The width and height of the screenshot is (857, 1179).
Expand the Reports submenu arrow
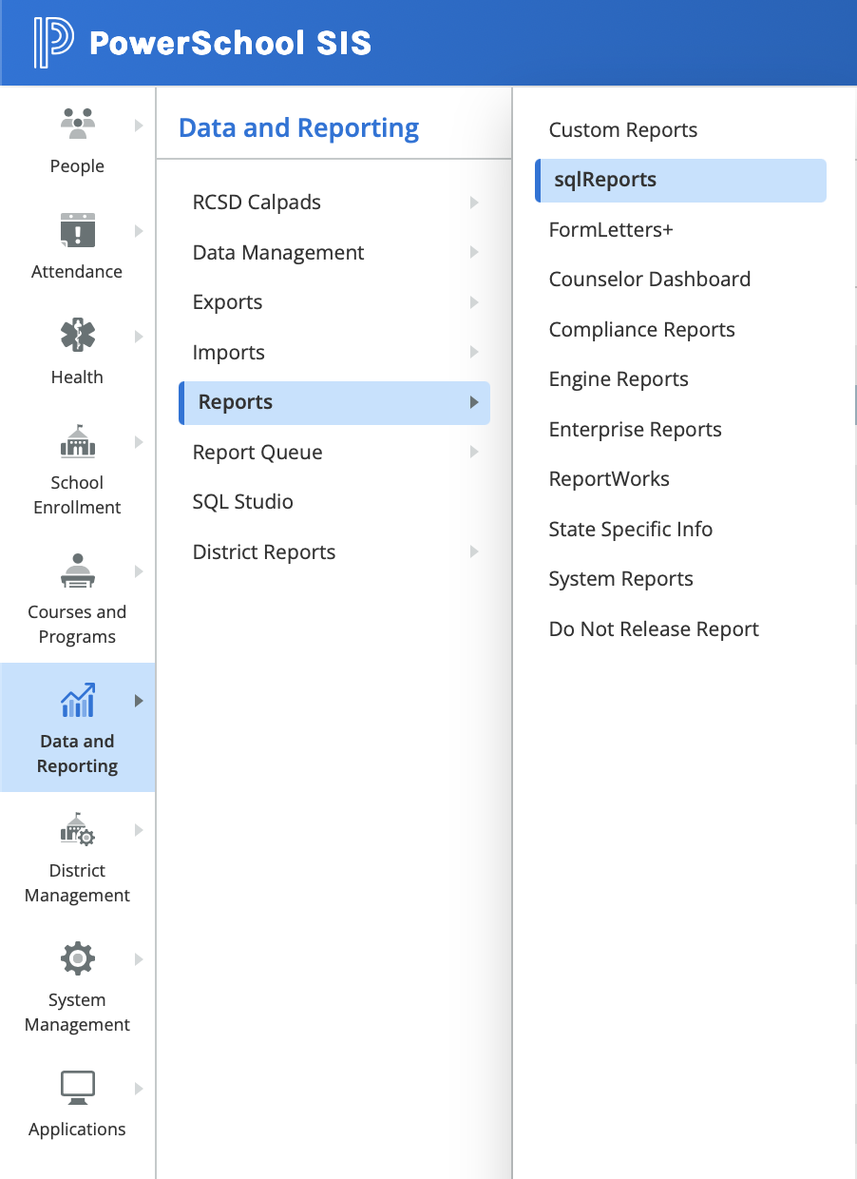(474, 402)
